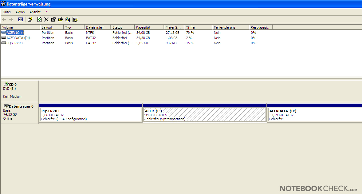Sort by the Status column header
362x194 pixels.
point(123,27)
